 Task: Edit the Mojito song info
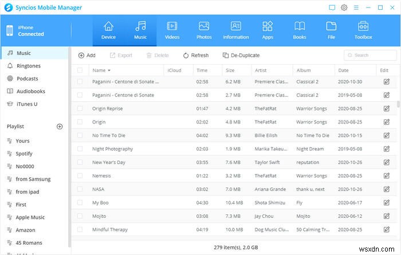coord(387,216)
